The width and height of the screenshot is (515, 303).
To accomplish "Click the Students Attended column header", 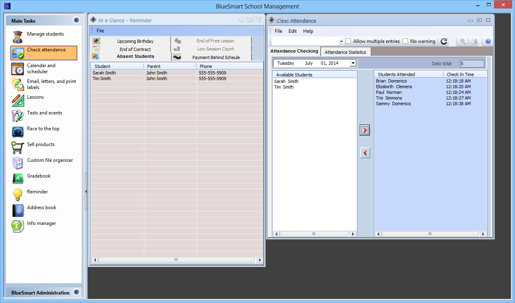I will point(409,74).
